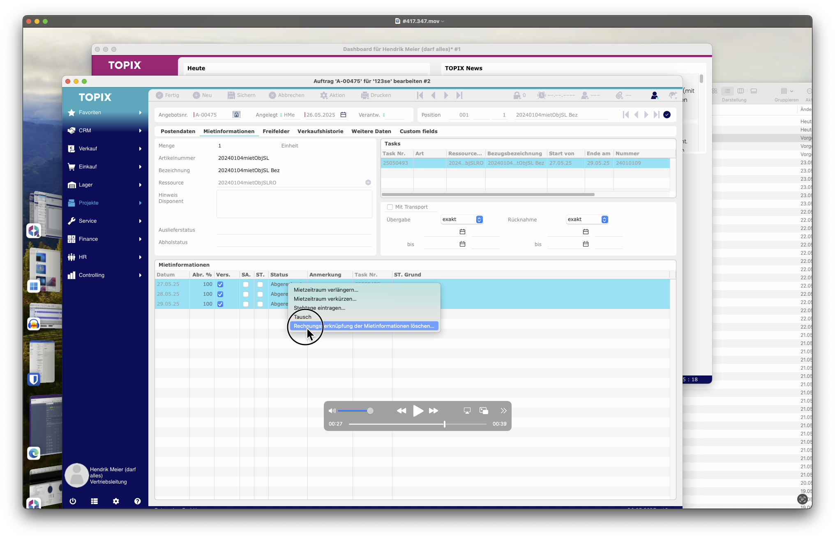
Task: Open calendar for Rücknahme start date
Action: pyautogui.click(x=586, y=232)
